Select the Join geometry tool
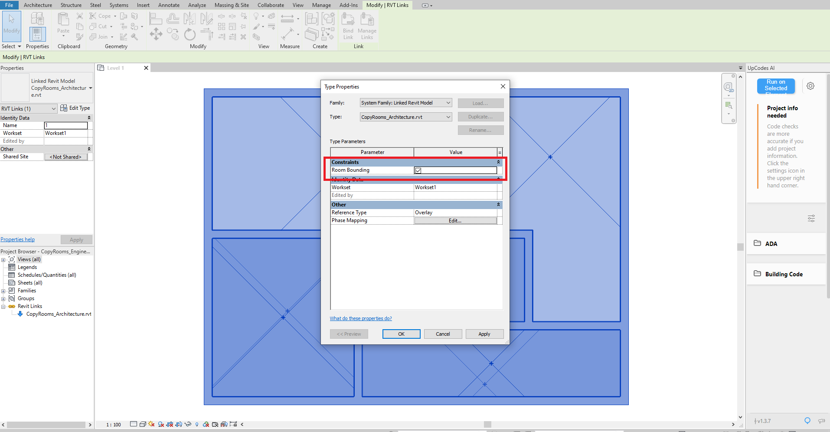This screenshot has height=432, width=830. [x=99, y=36]
